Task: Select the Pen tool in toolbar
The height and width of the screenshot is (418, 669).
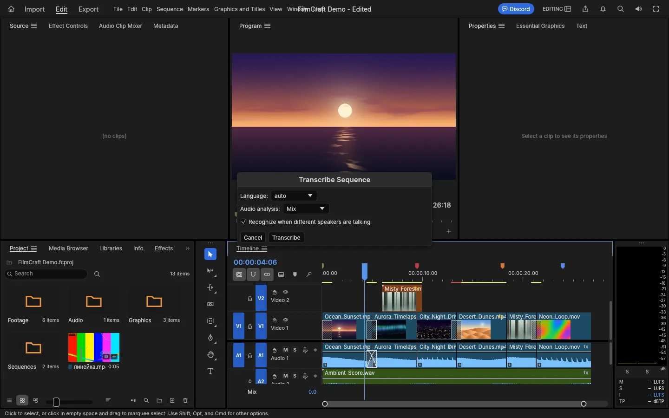Action: [210, 338]
